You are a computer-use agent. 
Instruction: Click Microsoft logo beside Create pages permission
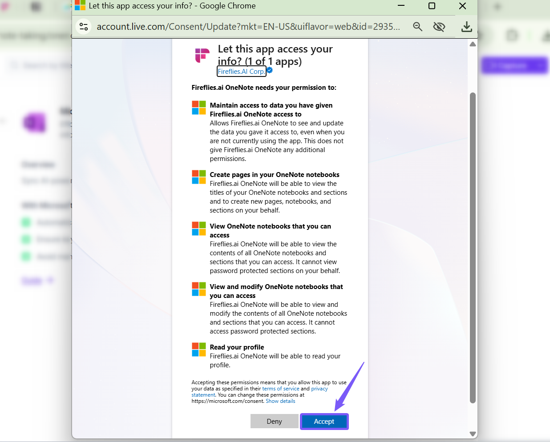(x=199, y=177)
